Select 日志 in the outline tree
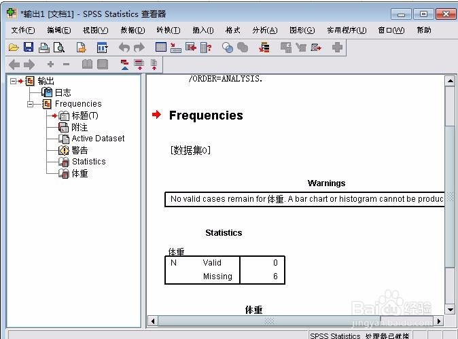Image resolution: width=458 pixels, height=339 pixels. [x=63, y=92]
